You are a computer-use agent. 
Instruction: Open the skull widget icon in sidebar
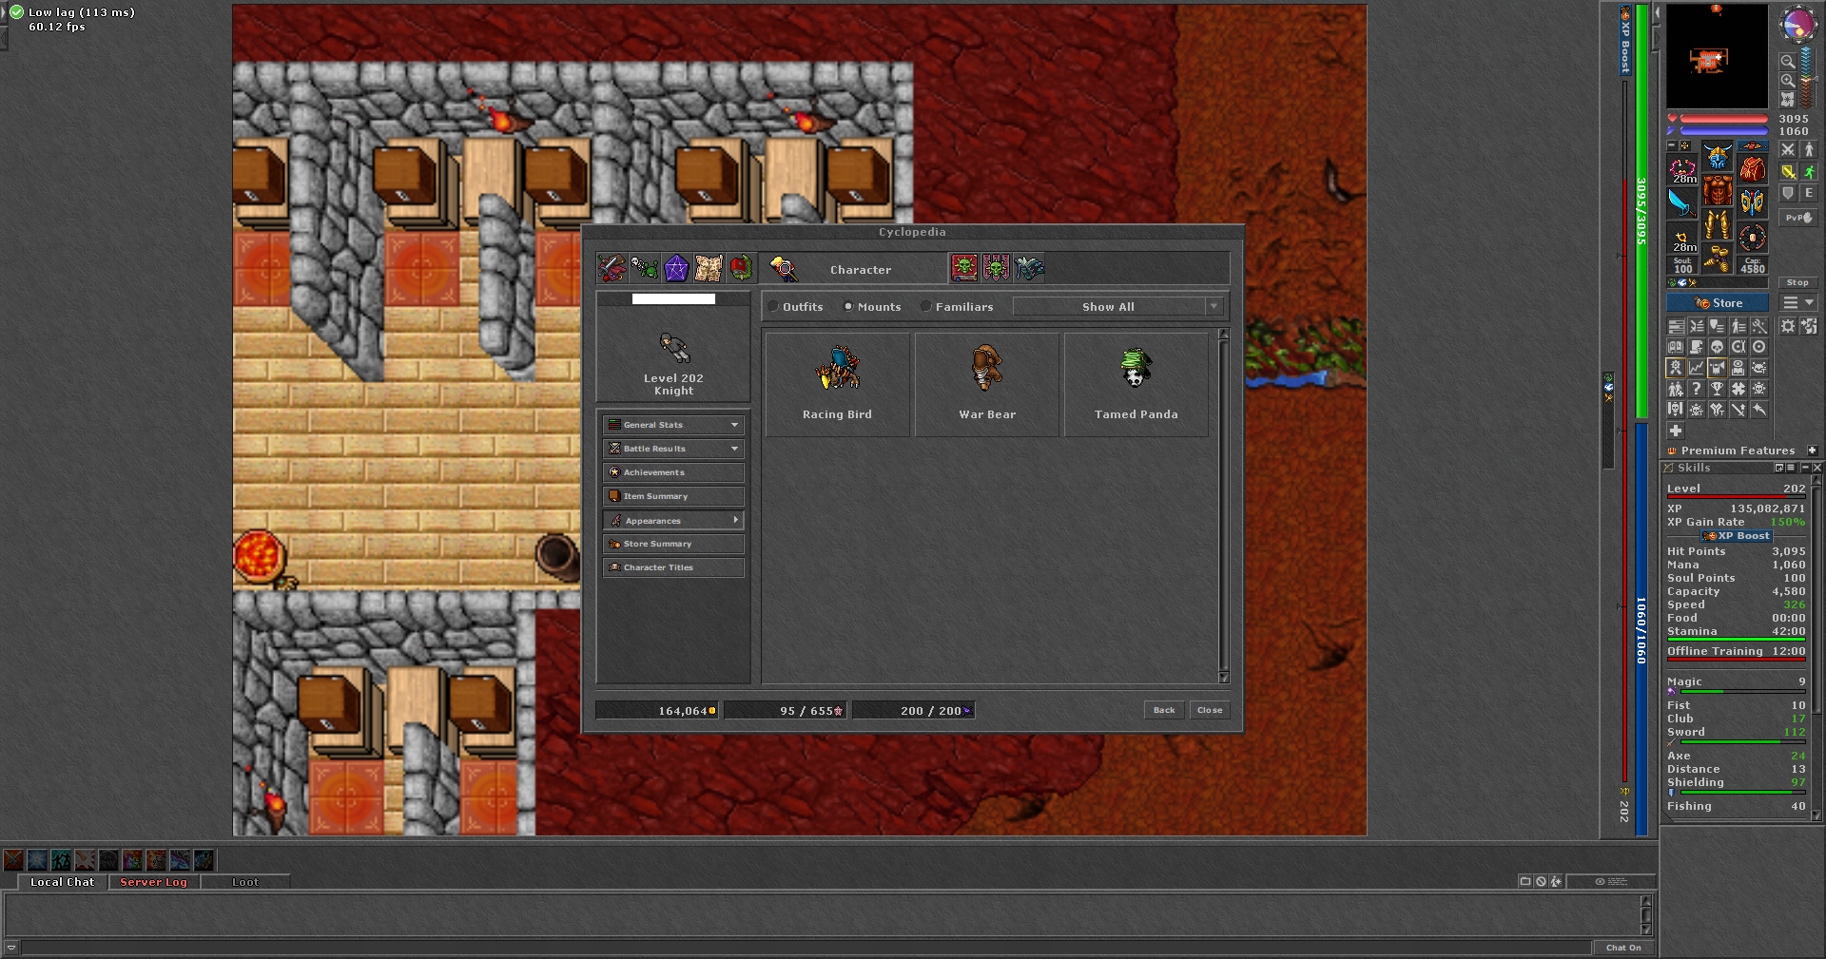1717,347
